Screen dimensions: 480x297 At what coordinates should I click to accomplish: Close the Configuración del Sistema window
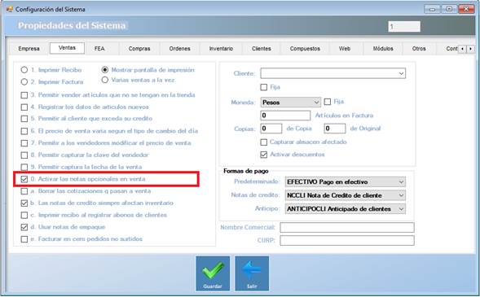point(466,9)
